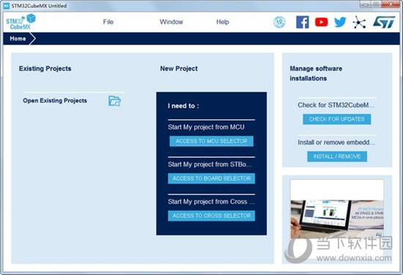Image resolution: width=403 pixels, height=275 pixels.
Task: Select the Home breadcrumb tab
Action: tap(18, 39)
